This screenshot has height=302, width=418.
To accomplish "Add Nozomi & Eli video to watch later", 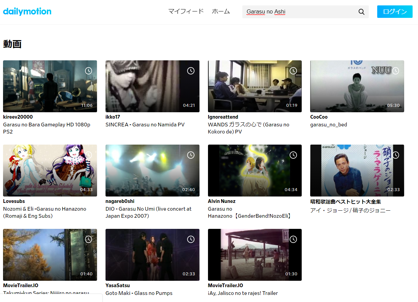I will click(88, 155).
